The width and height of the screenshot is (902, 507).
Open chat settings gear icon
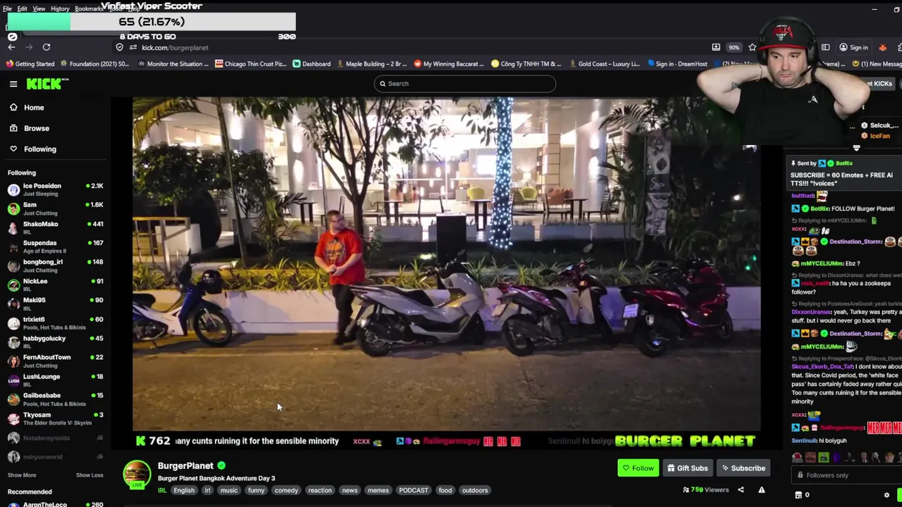pos(886,495)
